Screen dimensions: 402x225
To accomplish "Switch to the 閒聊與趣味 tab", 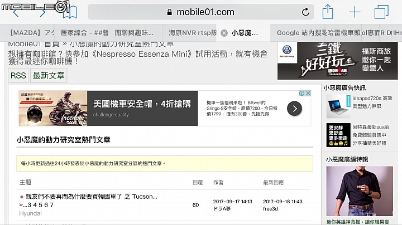I will 134,33.
